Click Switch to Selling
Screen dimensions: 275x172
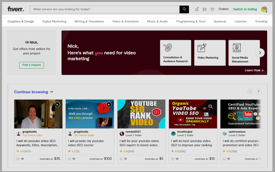pos(245,9)
